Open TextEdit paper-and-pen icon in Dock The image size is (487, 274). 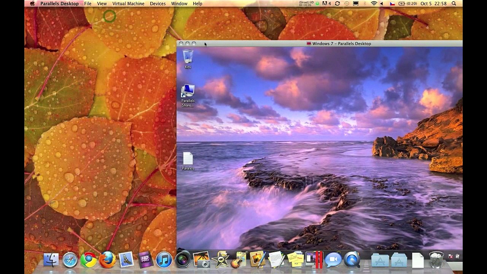(276, 260)
